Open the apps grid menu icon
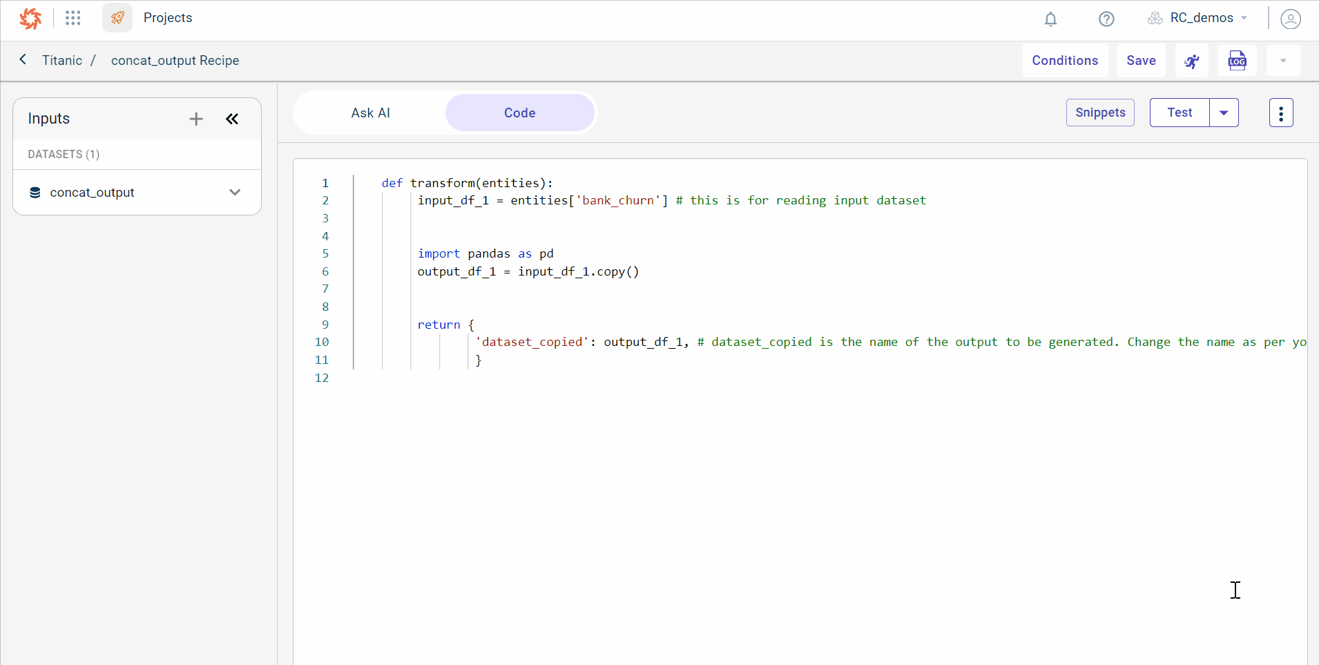The width and height of the screenshot is (1319, 665). tap(73, 18)
